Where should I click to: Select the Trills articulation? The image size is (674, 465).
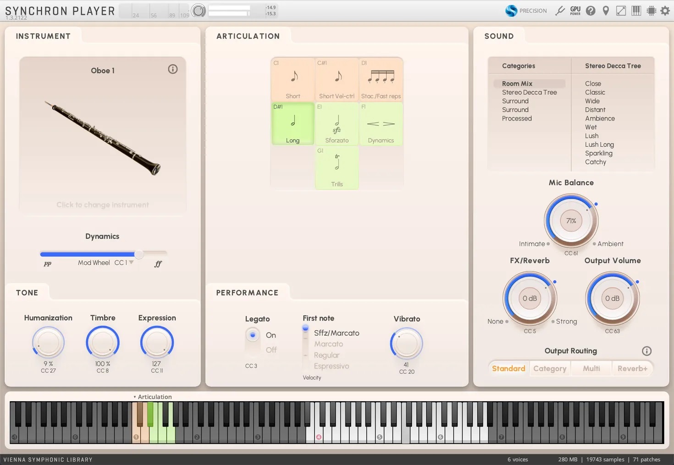click(337, 168)
